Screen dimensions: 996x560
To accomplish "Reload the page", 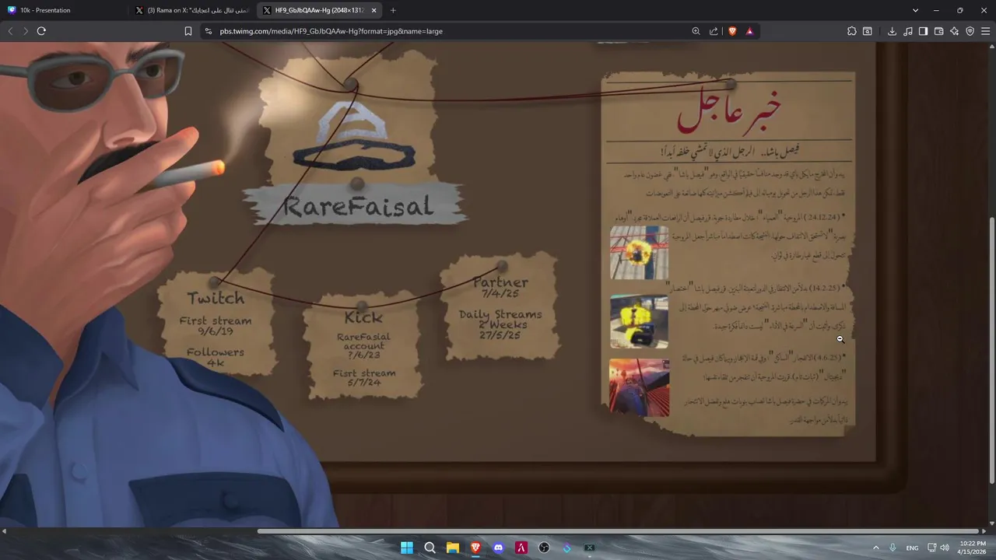I will (x=41, y=31).
